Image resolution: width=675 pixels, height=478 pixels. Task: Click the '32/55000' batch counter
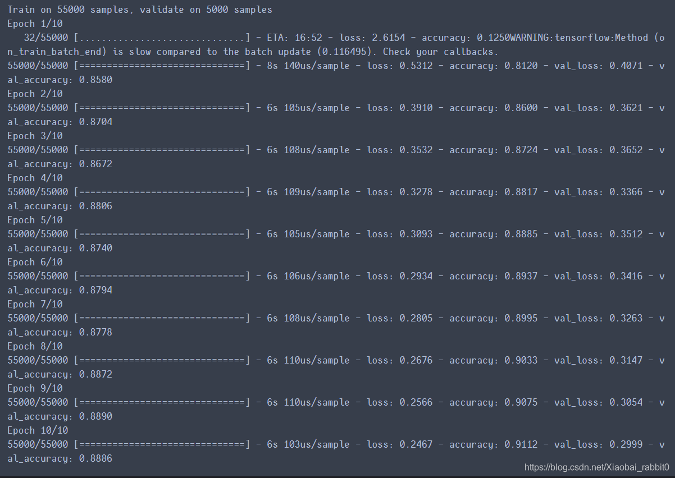46,38
